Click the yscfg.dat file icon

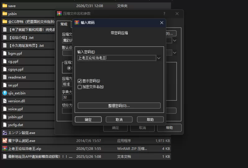click(x=5, y=125)
